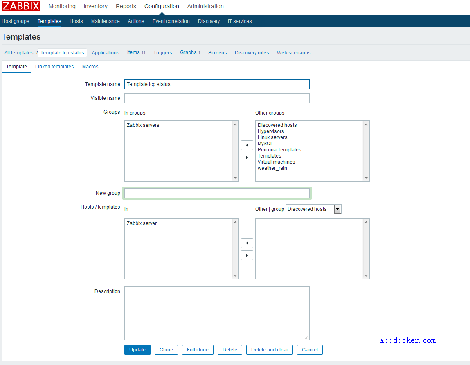Open the Discovery rules link

tap(252, 53)
